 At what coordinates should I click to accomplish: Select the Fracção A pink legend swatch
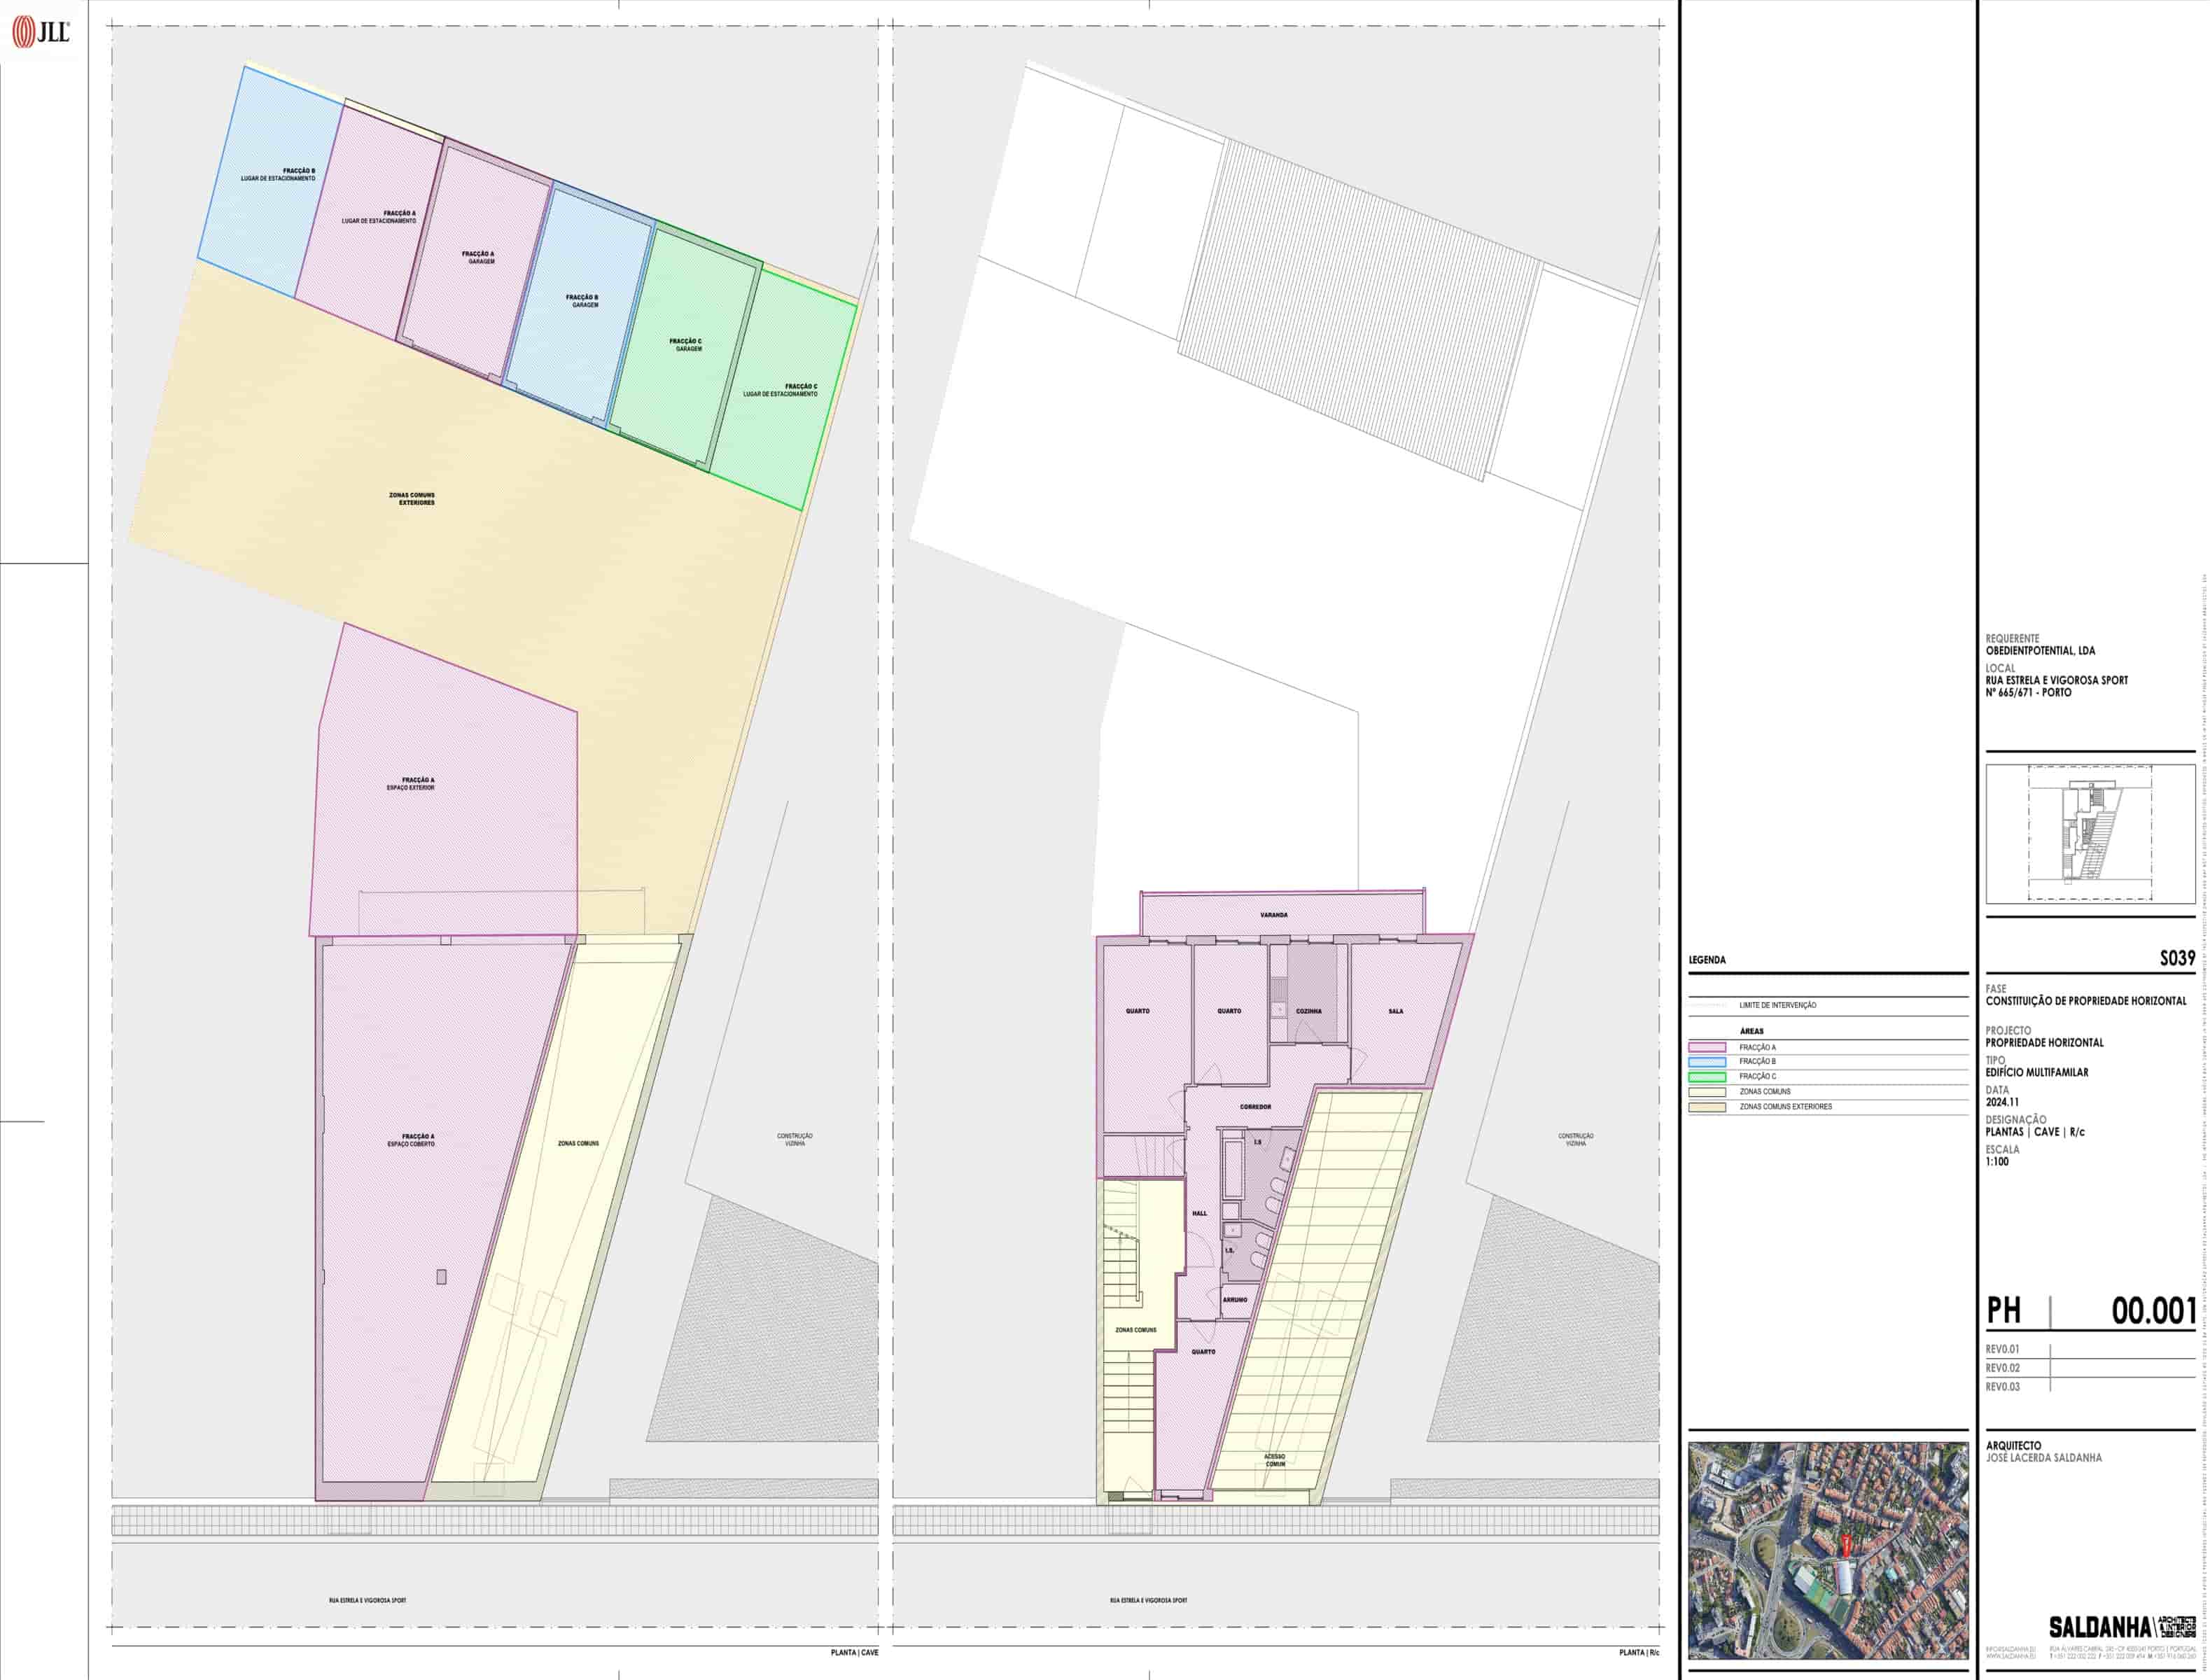coord(1707,1047)
